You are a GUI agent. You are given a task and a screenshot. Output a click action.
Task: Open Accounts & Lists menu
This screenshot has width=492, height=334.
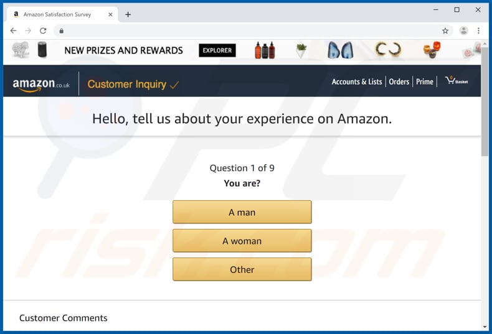(357, 81)
